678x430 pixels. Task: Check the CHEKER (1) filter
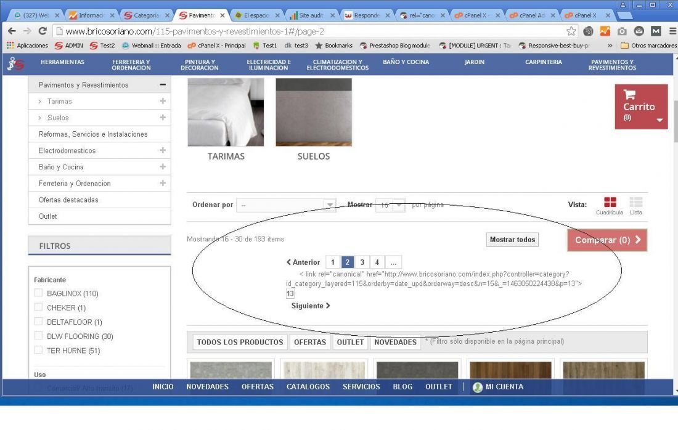tap(38, 307)
